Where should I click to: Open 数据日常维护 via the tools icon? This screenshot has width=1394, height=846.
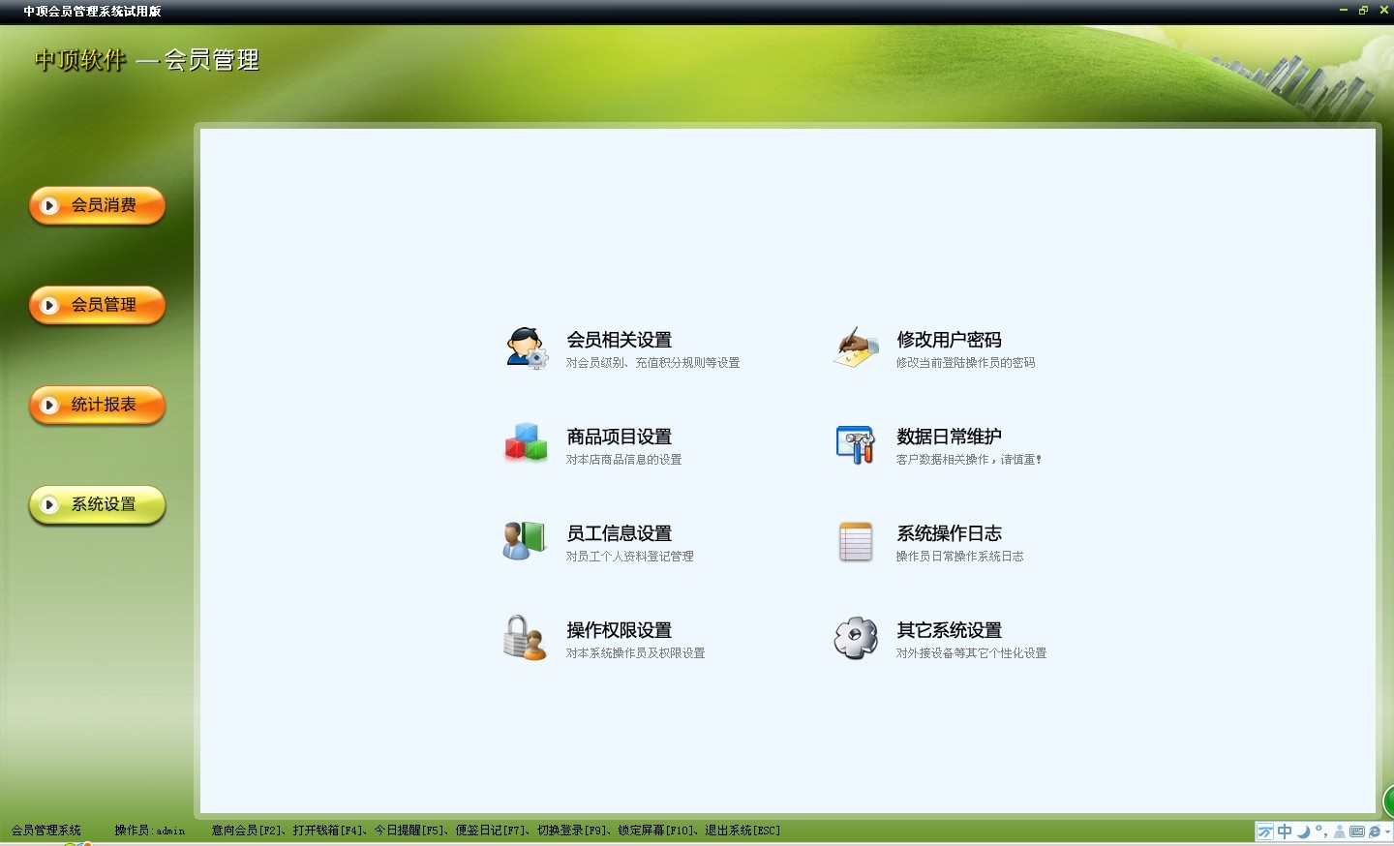(855, 444)
